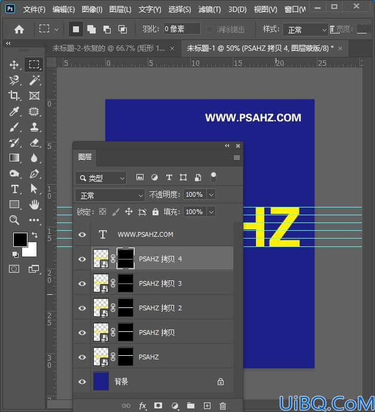The width and height of the screenshot is (375, 412).
Task: Change the screen mode
Action: click(x=33, y=269)
